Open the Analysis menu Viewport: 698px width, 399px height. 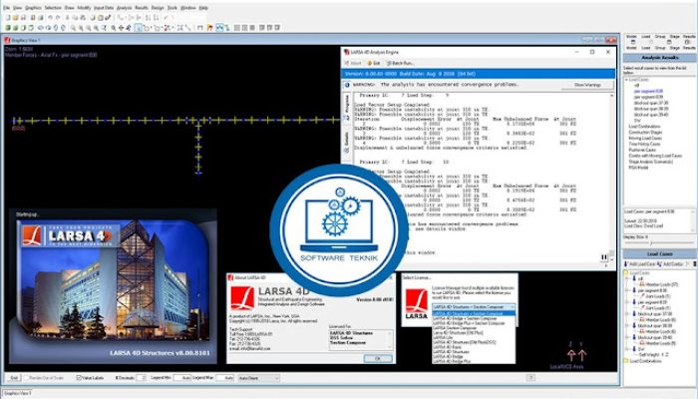[x=125, y=8]
